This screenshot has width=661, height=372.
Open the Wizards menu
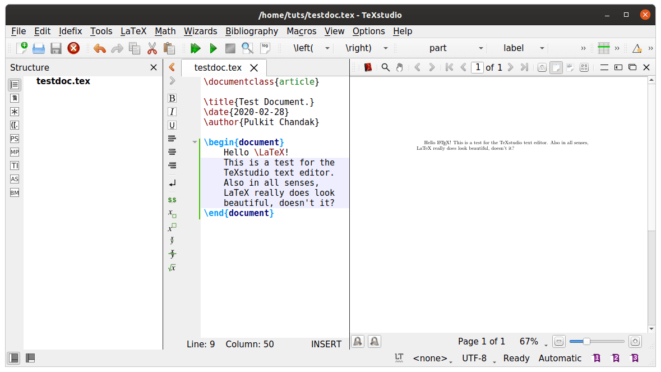click(x=200, y=31)
